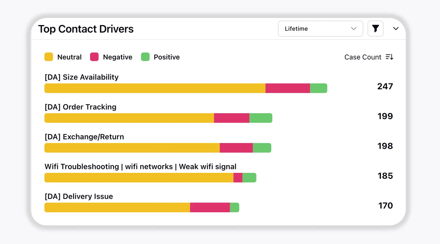Viewport: 440px width, 244px height.
Task: Toggle the Neutral sentiment in the legend
Action: pos(49,57)
